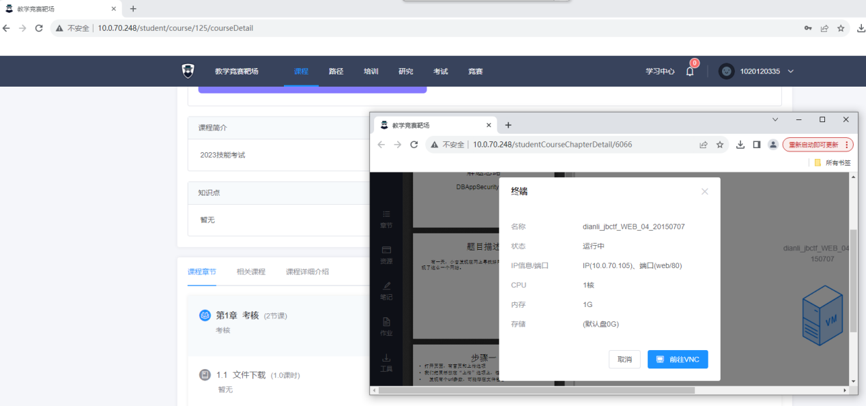Click the 前往VNC button

[678, 360]
